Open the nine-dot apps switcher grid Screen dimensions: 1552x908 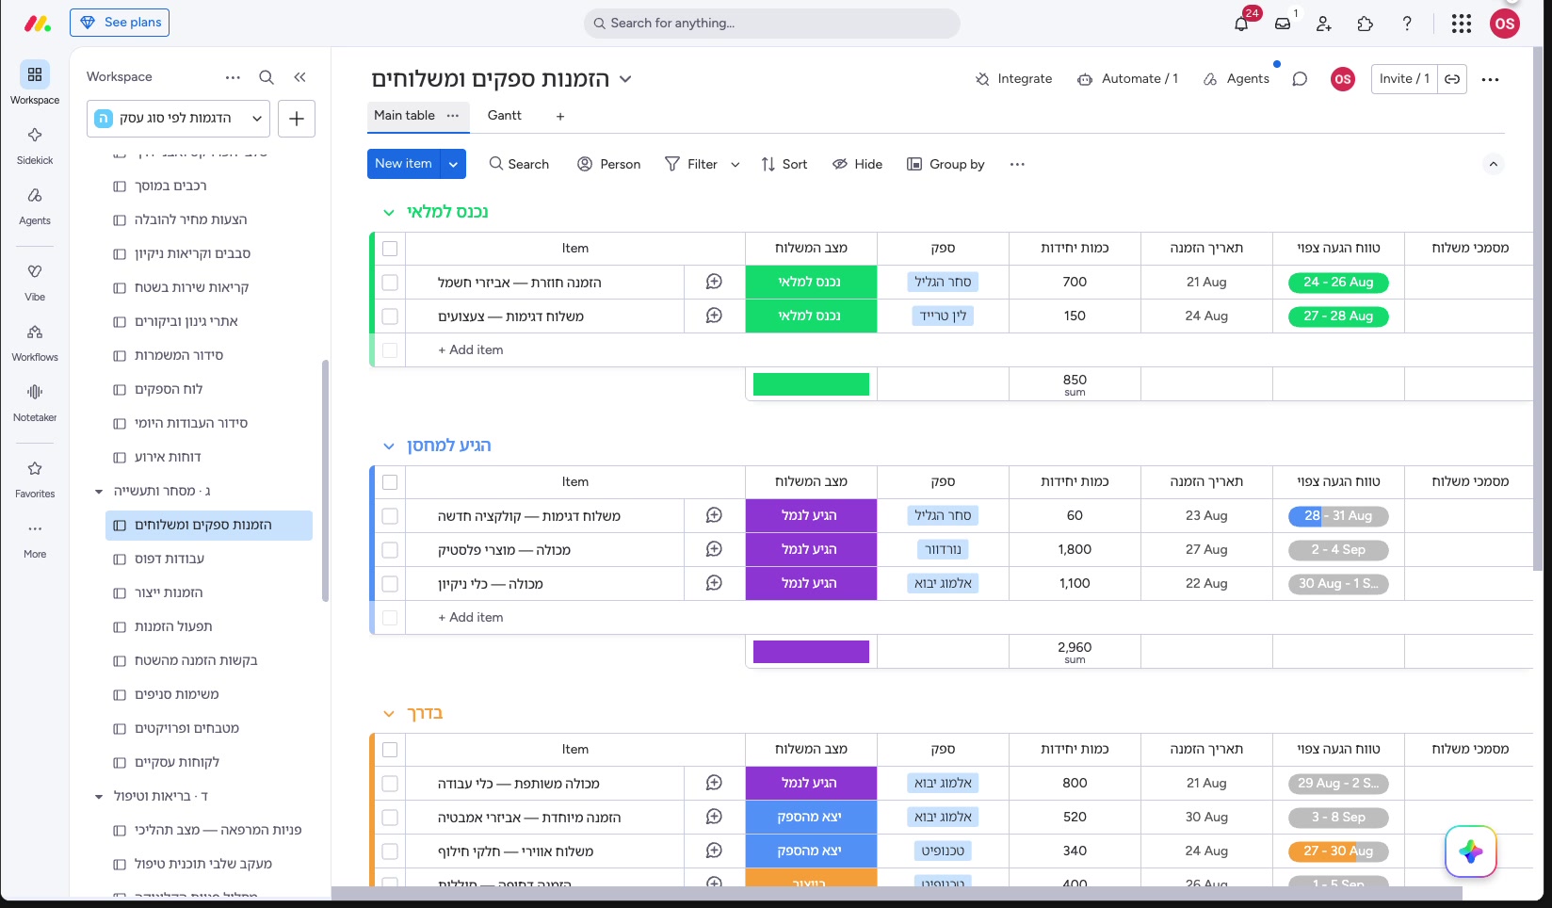click(1462, 24)
